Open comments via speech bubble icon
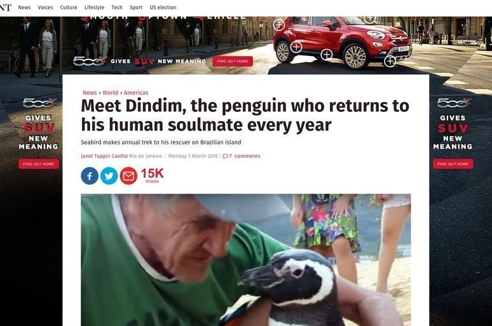The height and width of the screenshot is (326, 492). (225, 156)
